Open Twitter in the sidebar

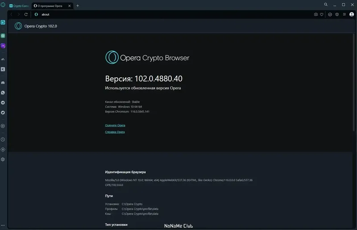tap(3, 113)
